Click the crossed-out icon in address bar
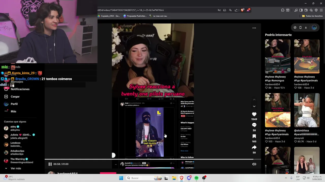Image resolution: width=325 pixels, height=182 pixels. point(219,10)
